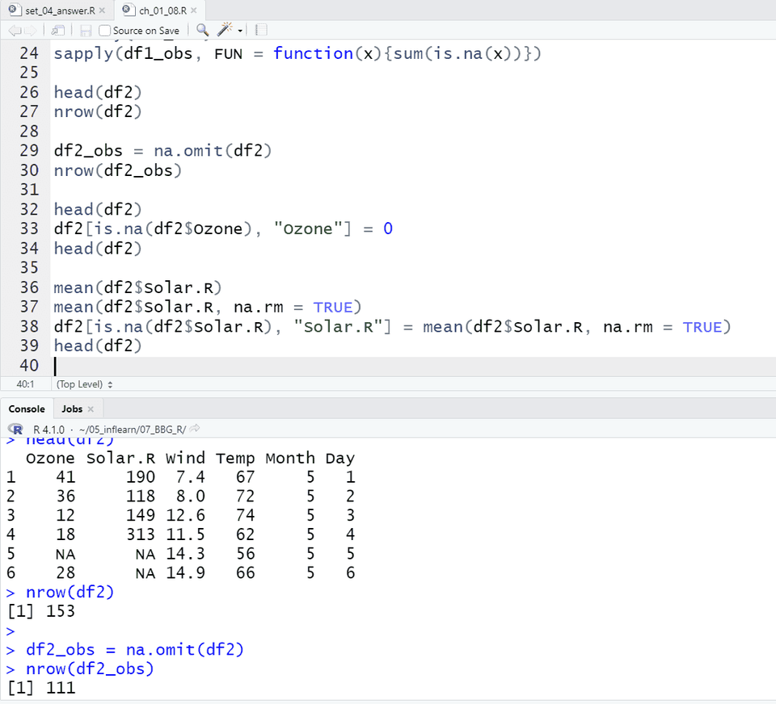776x704 pixels.
Task: Click line 38 Solar.R mean imputation
Action: point(393,327)
